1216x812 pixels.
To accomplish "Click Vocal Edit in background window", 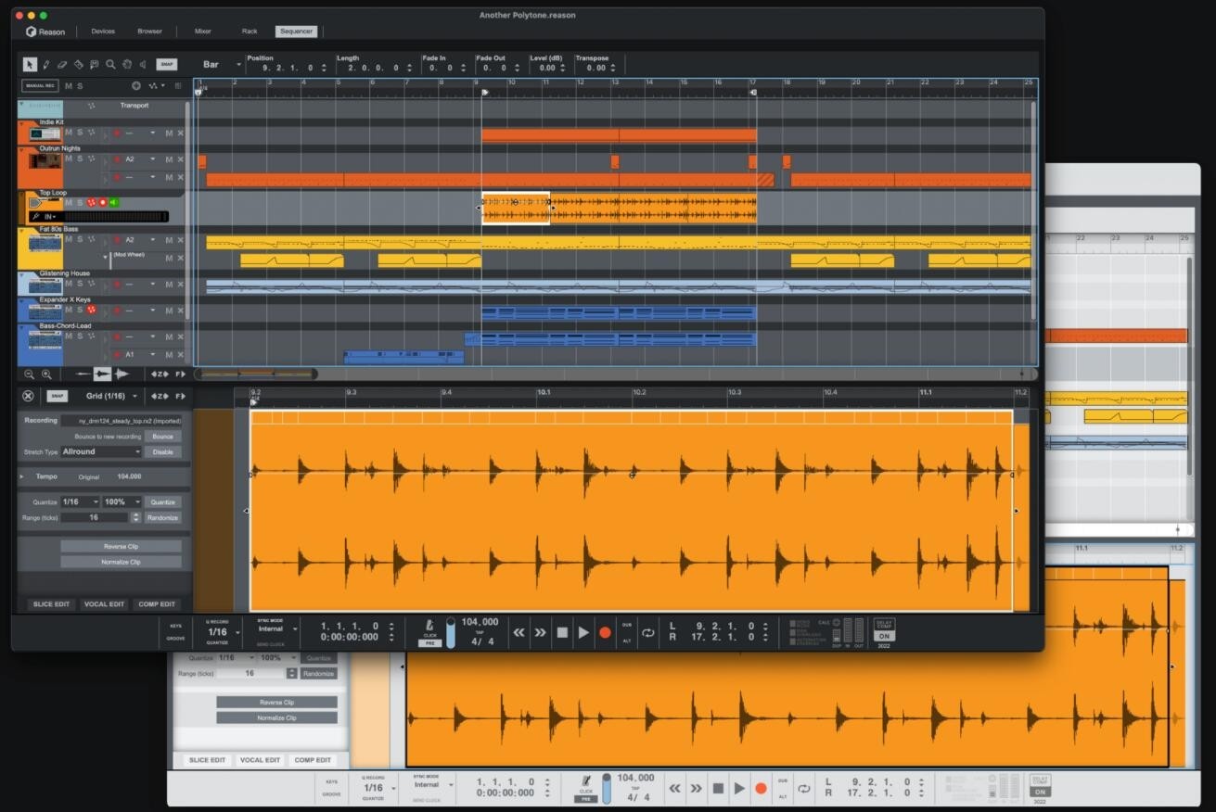I will click(260, 760).
